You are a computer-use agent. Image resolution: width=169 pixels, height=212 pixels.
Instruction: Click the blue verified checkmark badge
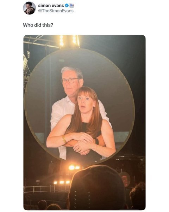(x=67, y=6)
